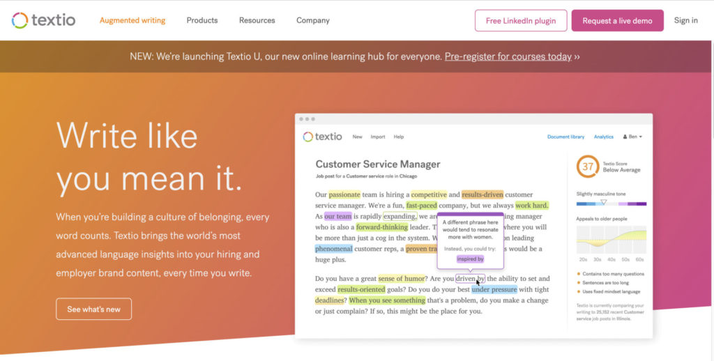The height and width of the screenshot is (361, 714).
Task: Click the 'Below Average' score label
Action: [621, 170]
